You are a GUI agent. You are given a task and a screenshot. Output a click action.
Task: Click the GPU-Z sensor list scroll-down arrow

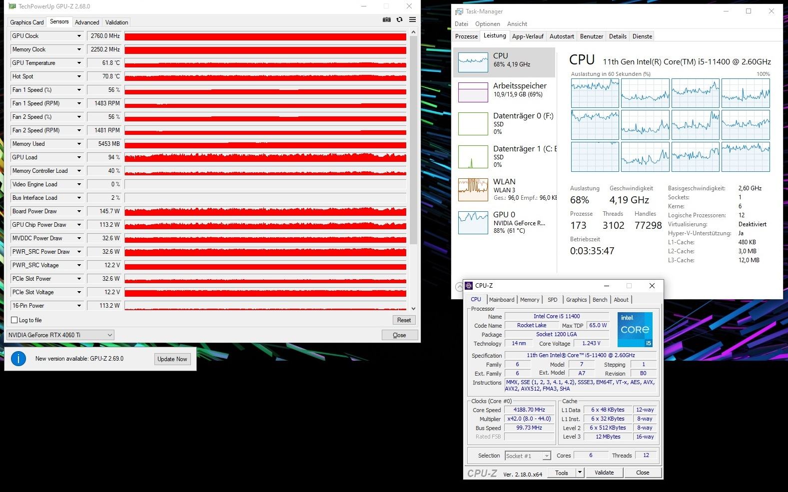tap(413, 309)
